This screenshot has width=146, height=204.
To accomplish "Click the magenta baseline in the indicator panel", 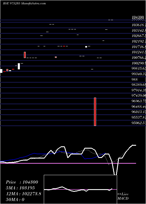I will tap(68, 163).
